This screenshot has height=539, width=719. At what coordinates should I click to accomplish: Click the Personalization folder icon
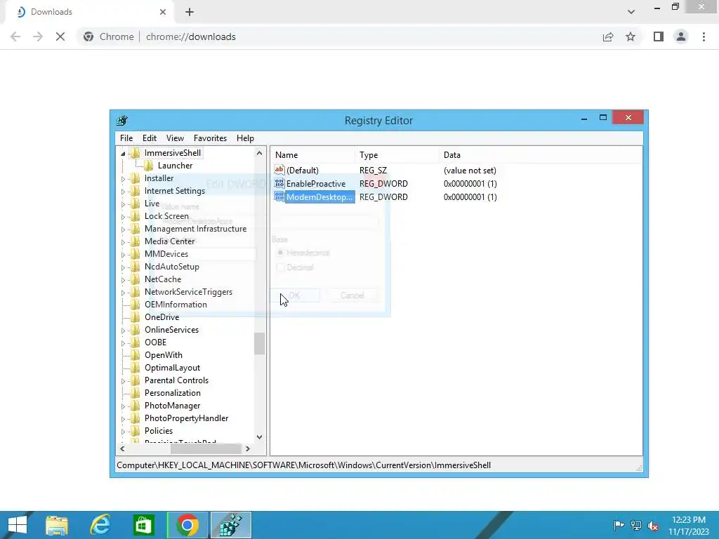pos(135,393)
